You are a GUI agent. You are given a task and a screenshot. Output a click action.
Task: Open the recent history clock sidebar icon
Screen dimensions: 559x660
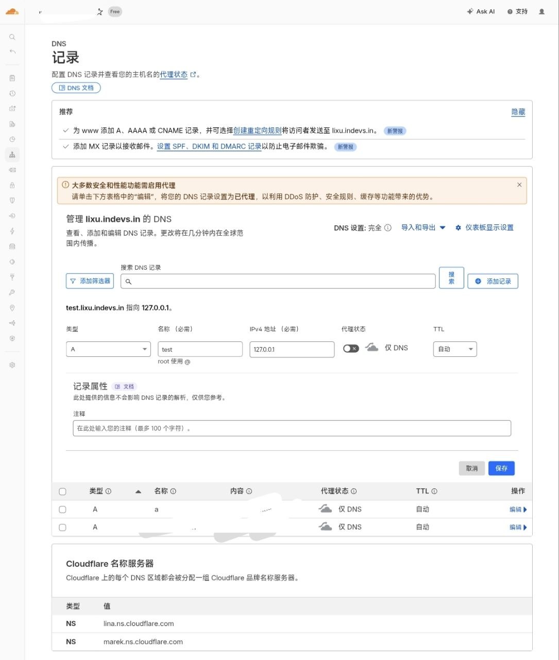coord(12,93)
